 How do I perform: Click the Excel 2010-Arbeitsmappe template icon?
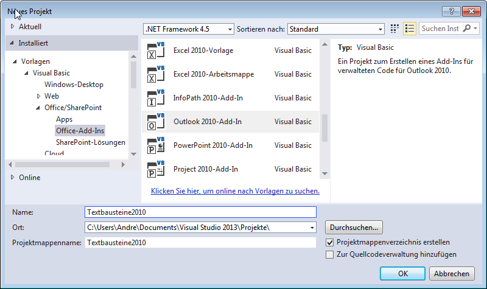156,74
